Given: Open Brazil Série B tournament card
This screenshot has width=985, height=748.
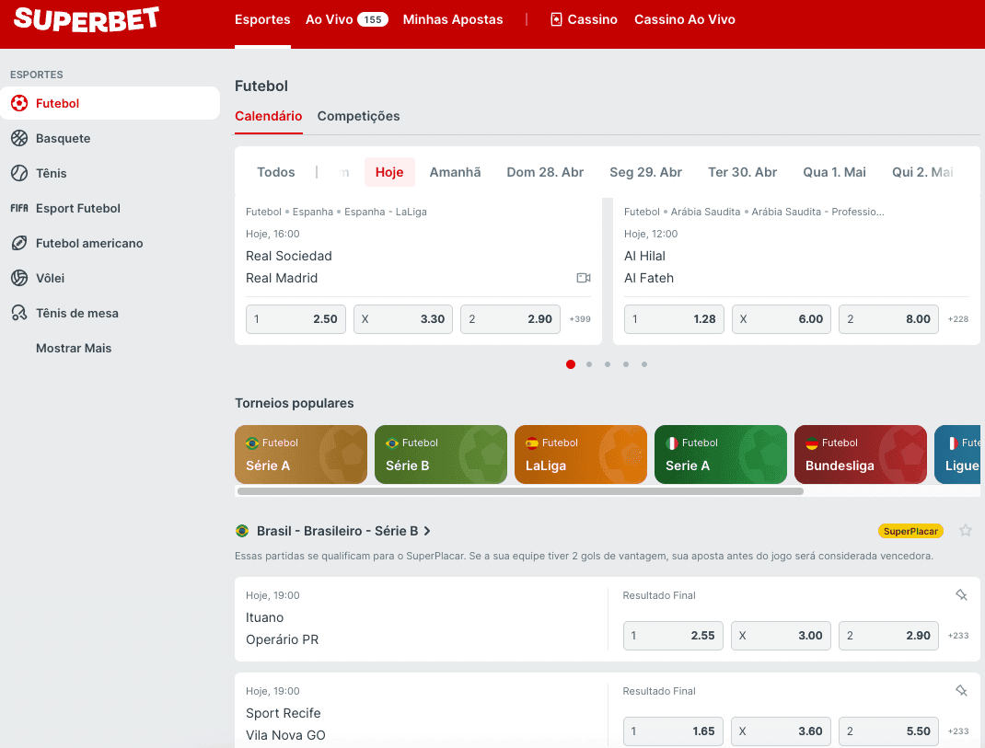Looking at the screenshot, I should (x=441, y=455).
